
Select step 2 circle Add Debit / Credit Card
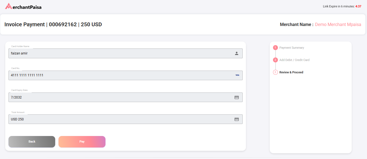click(275, 60)
